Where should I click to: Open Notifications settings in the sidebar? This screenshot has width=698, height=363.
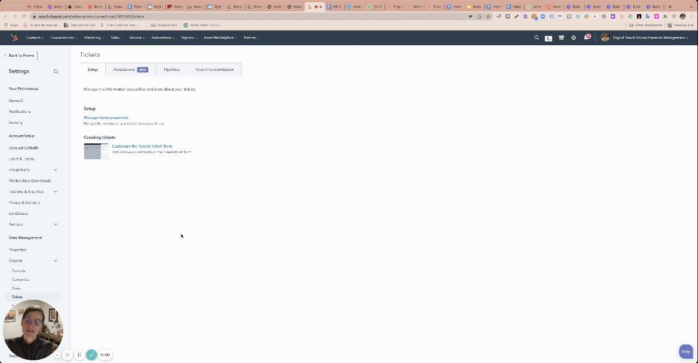[20, 112]
